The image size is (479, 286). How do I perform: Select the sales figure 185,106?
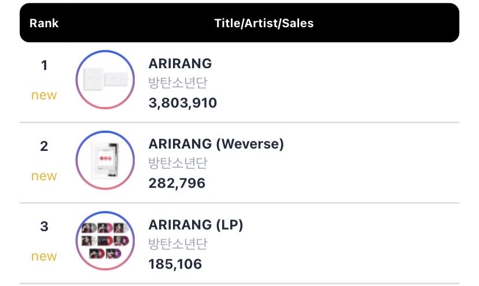175,263
